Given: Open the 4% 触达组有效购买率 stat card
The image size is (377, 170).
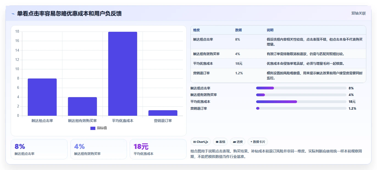Looking at the screenshot, I should click(x=99, y=149).
